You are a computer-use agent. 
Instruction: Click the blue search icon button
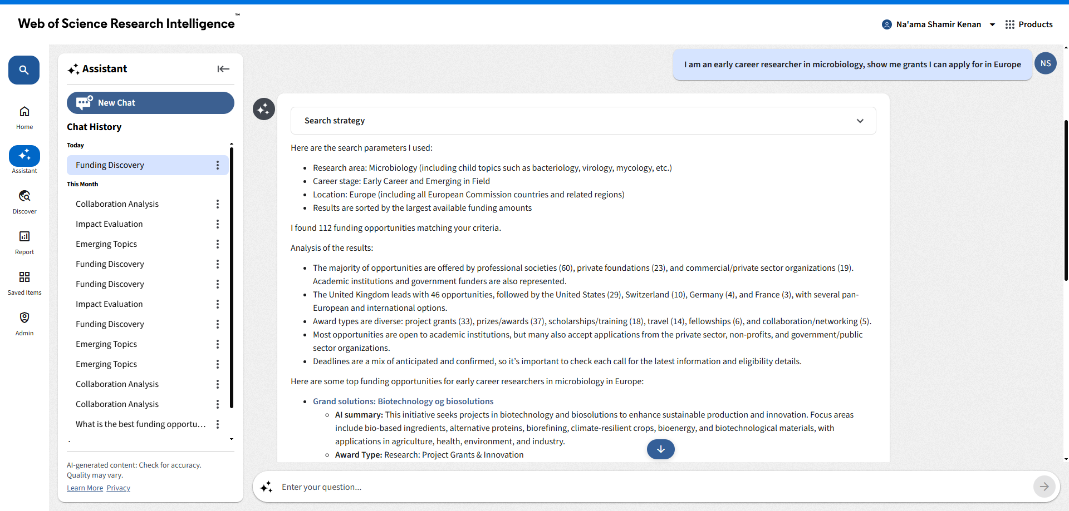[24, 70]
